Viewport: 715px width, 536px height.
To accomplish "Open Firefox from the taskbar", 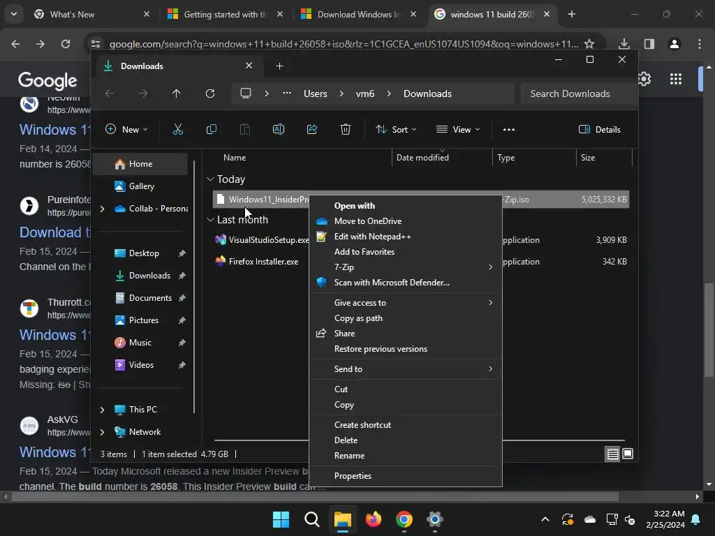I will coord(374,519).
